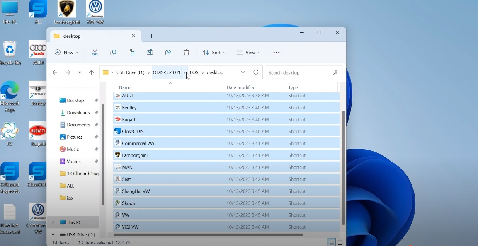Screen dimensions: 478x246
Task: Click the navigation pane scrollbar
Action: point(103,154)
